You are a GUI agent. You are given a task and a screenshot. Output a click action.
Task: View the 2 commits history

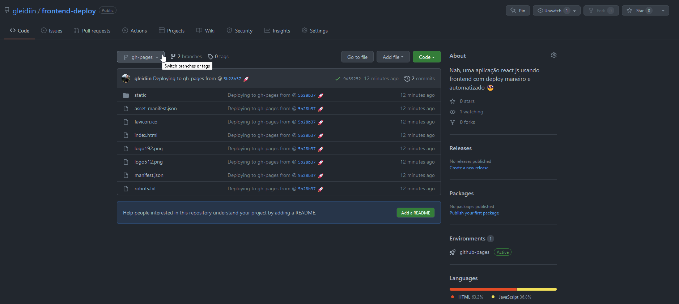(x=420, y=78)
